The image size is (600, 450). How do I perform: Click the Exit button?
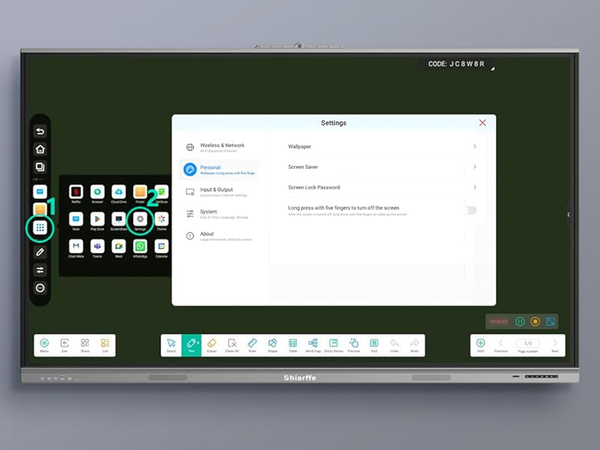(x=64, y=345)
